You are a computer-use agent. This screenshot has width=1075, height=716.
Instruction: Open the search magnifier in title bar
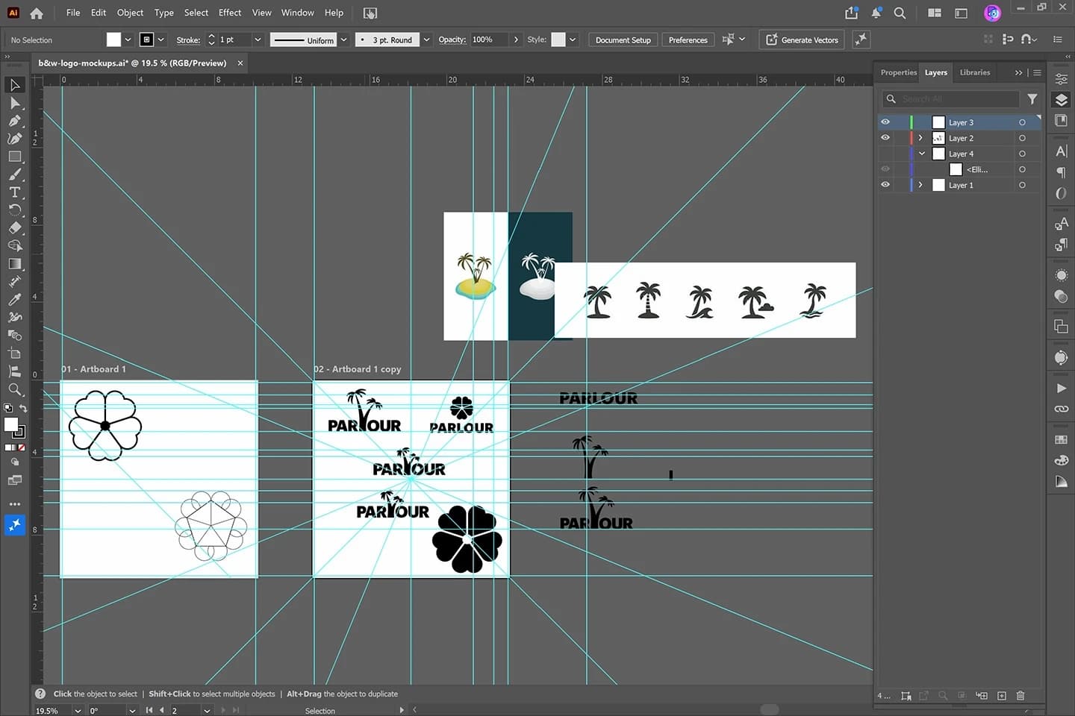(x=900, y=13)
